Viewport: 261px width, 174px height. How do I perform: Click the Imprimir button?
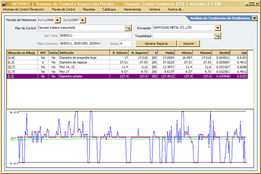tap(188, 43)
